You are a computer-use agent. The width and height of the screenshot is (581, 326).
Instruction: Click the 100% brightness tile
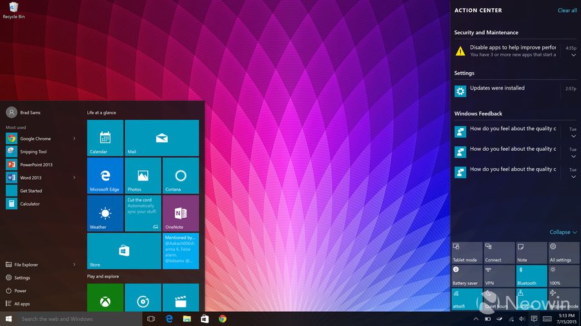coord(564,276)
